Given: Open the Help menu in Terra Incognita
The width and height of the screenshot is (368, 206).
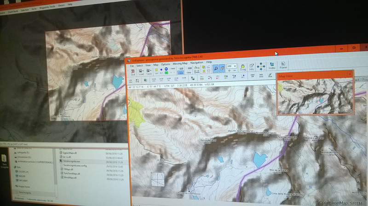Looking at the screenshot, I should click(x=70, y=5).
